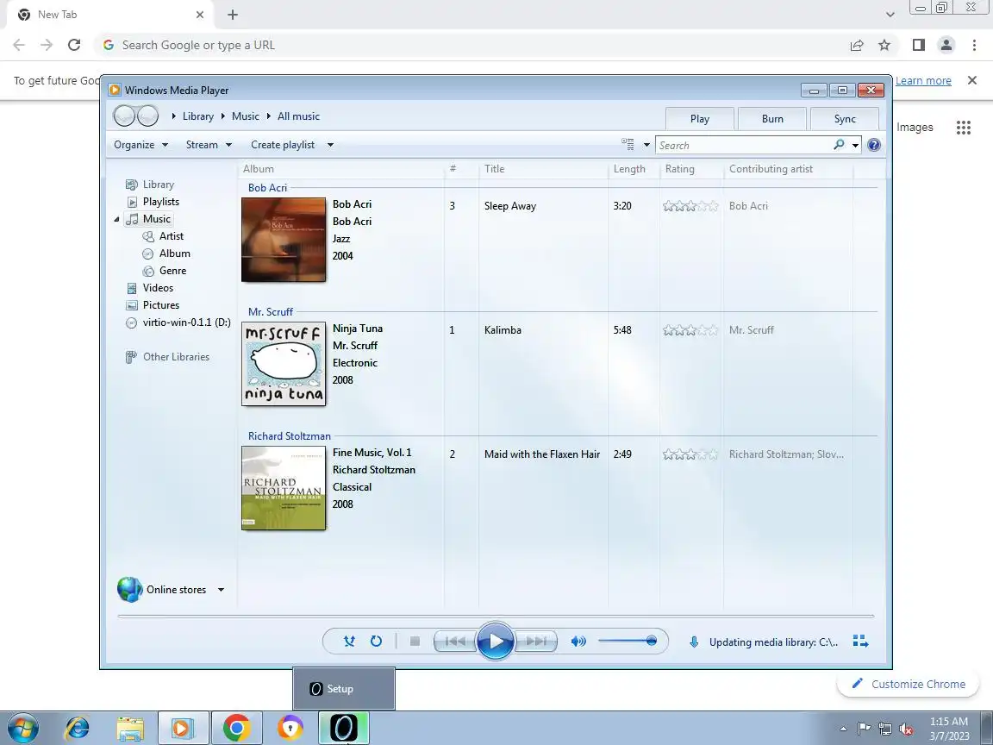
Task: Click Customize Chrome button
Action: (x=909, y=684)
